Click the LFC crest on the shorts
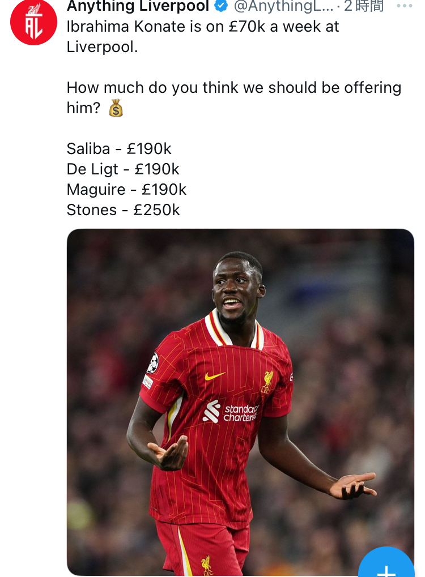This screenshot has width=425, height=577. tap(207, 565)
